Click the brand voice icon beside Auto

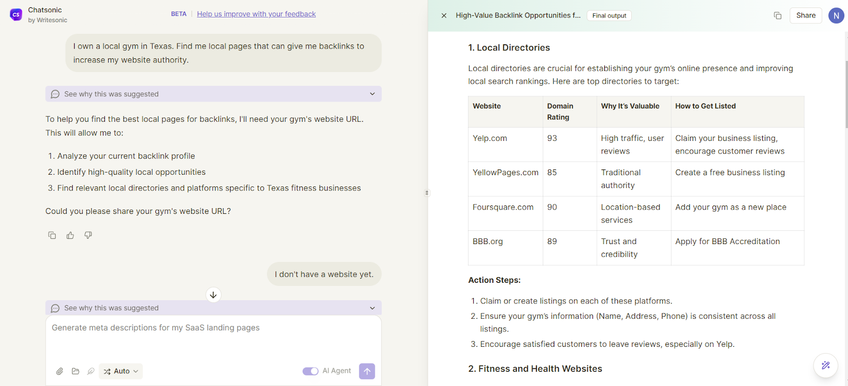[91, 371]
